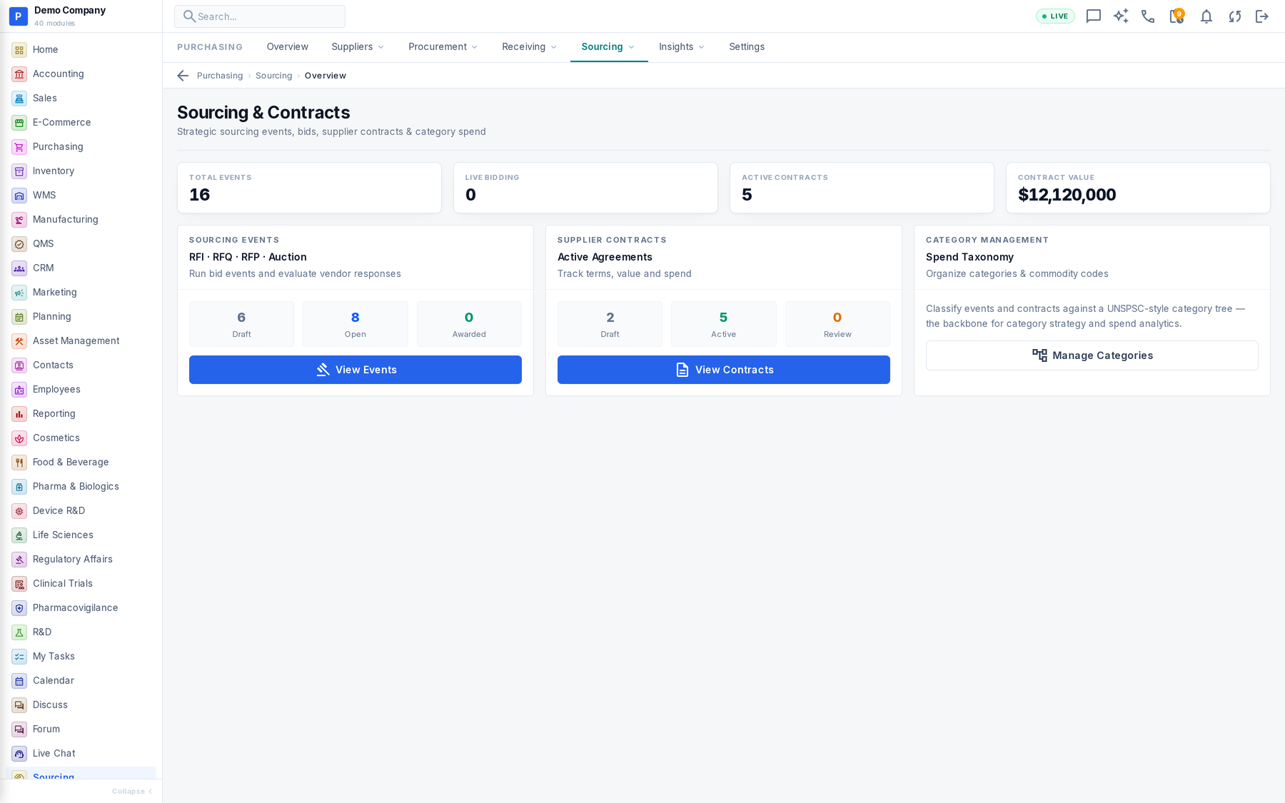Click the Purchasing breadcrumb link
The image size is (1285, 803).
tap(220, 76)
